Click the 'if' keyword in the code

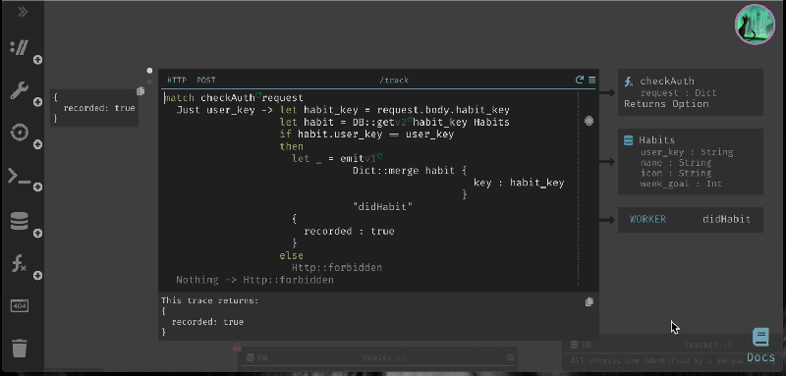286,134
